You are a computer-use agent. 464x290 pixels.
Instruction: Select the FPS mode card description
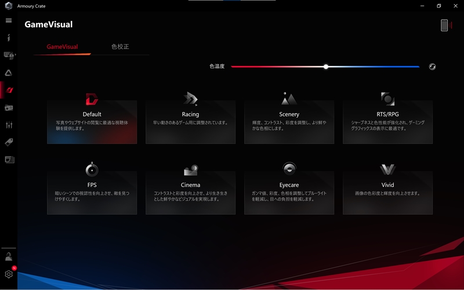[x=92, y=196]
